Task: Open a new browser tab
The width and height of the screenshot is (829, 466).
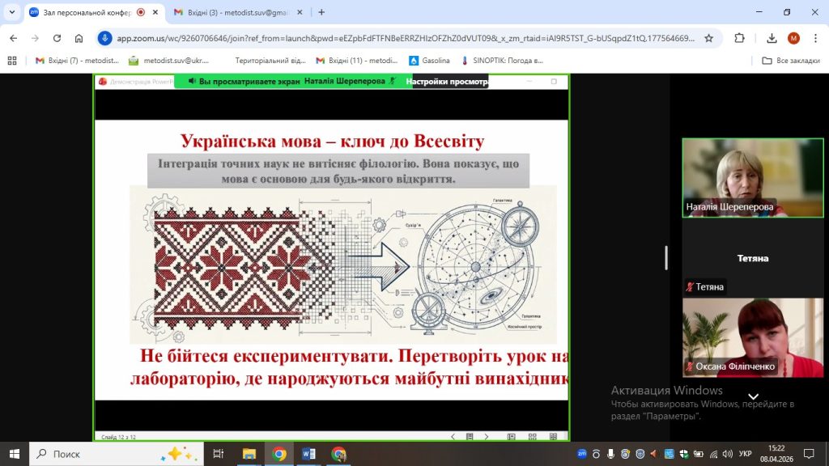Action: (321, 12)
